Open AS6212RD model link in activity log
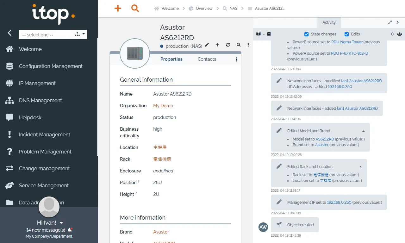Screen dimensions: 405x243 point(325,139)
